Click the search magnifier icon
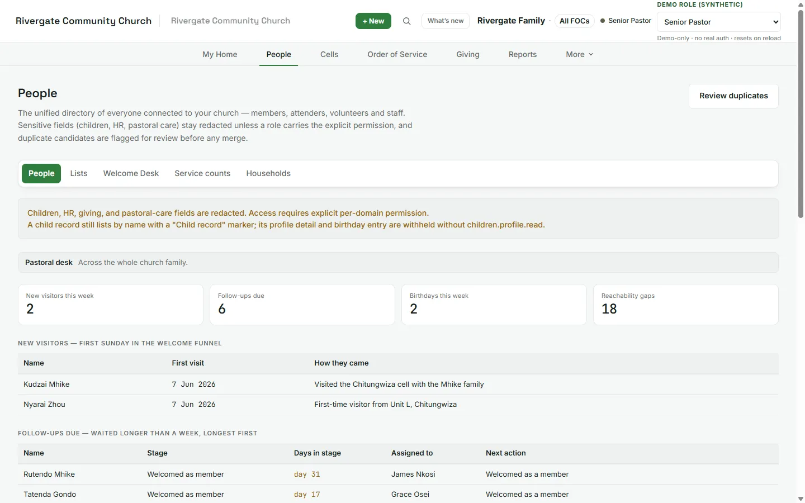805x503 pixels. pyautogui.click(x=407, y=21)
